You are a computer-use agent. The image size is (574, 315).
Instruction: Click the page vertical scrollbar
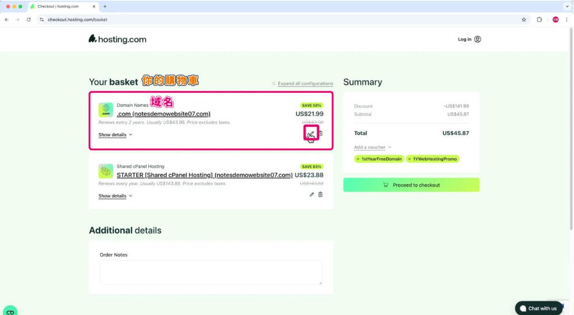pyautogui.click(x=571, y=130)
